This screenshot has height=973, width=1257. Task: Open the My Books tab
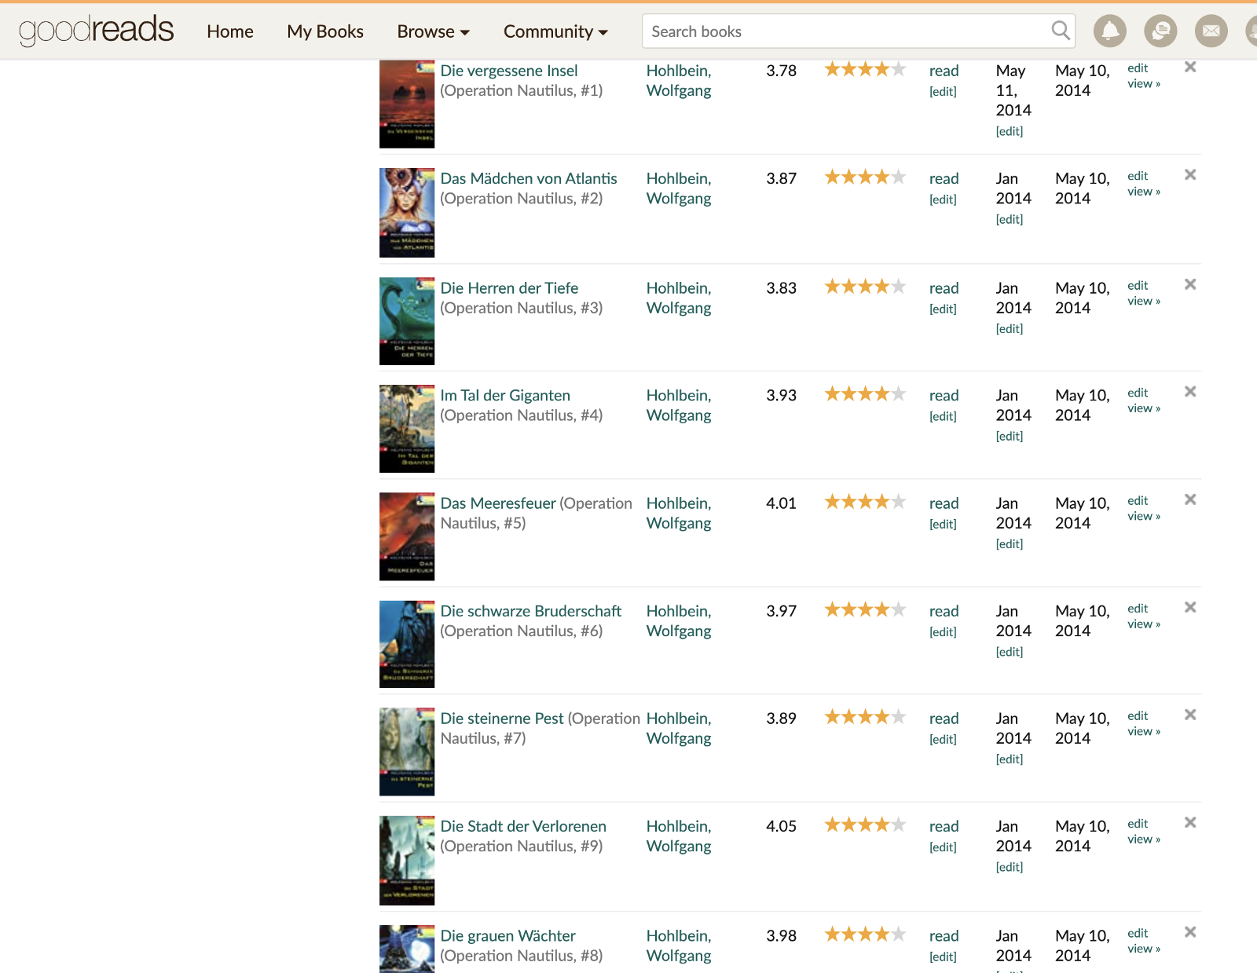(x=325, y=31)
